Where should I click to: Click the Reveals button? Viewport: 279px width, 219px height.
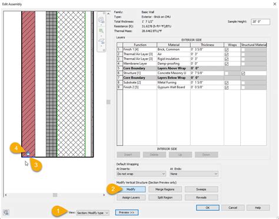coord(201,197)
